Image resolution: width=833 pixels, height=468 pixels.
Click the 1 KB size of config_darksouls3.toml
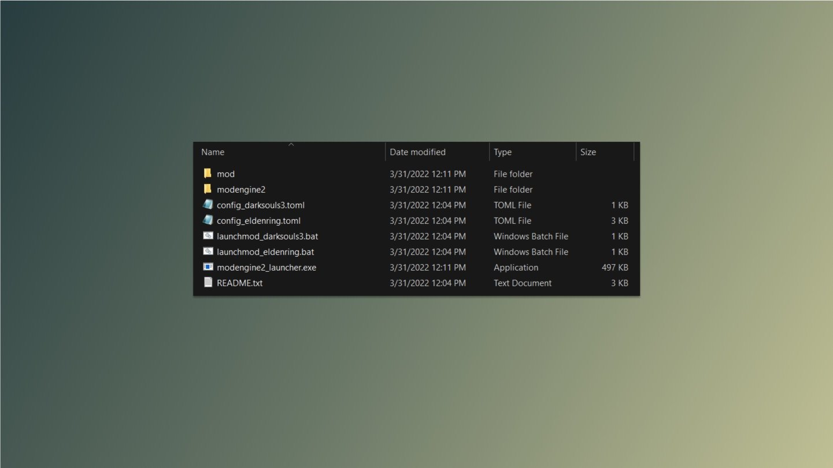pyautogui.click(x=620, y=205)
